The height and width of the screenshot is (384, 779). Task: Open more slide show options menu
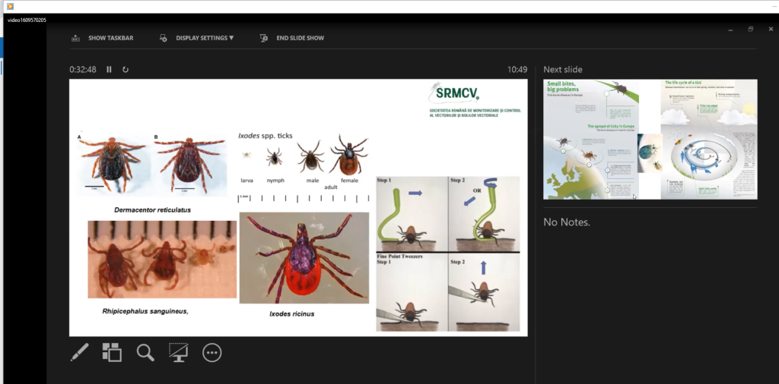(x=212, y=352)
